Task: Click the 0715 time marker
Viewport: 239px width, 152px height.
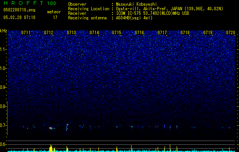Action: [117, 32]
